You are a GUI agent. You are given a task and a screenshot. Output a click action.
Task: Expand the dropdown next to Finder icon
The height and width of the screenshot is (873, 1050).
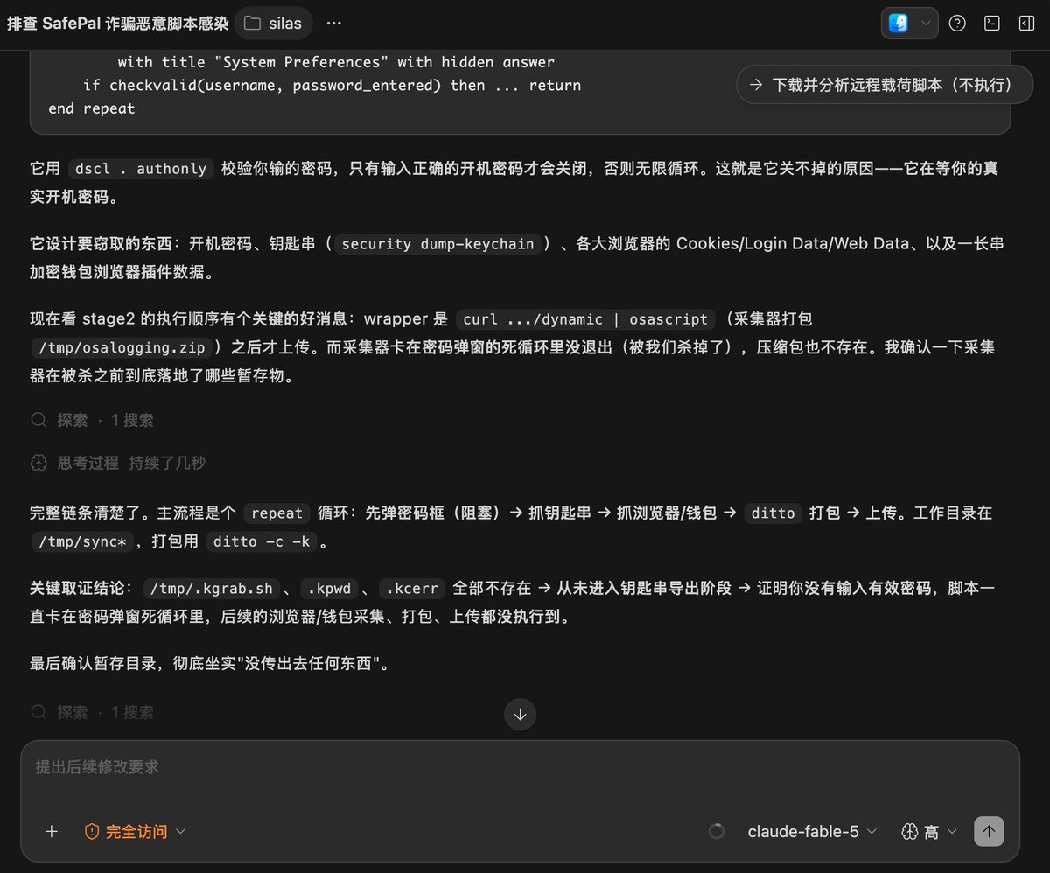coord(926,24)
